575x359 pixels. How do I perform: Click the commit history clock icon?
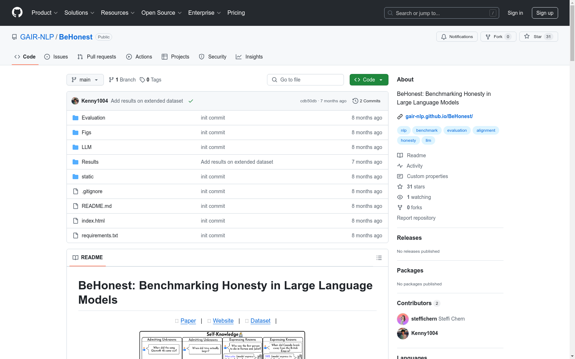point(355,101)
